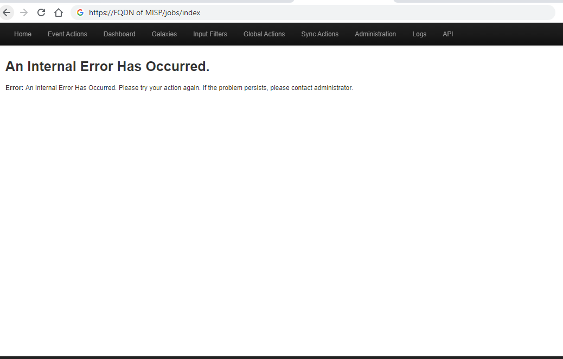Open the Input Filters menu

click(210, 34)
